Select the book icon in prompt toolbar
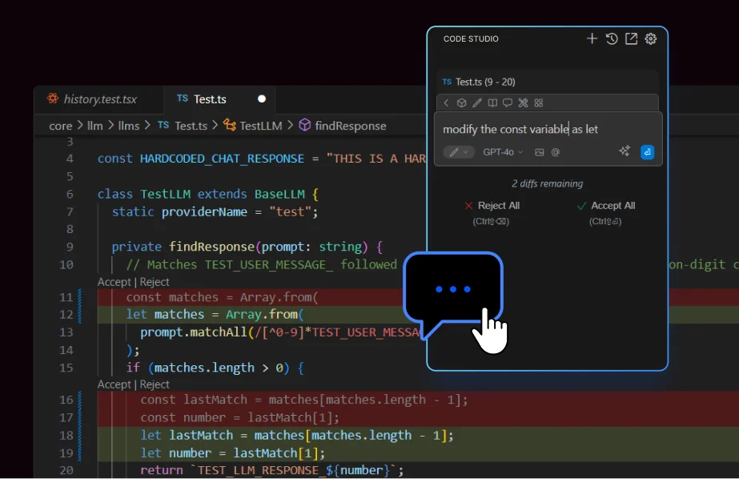This screenshot has width=739, height=479. pyautogui.click(x=492, y=103)
